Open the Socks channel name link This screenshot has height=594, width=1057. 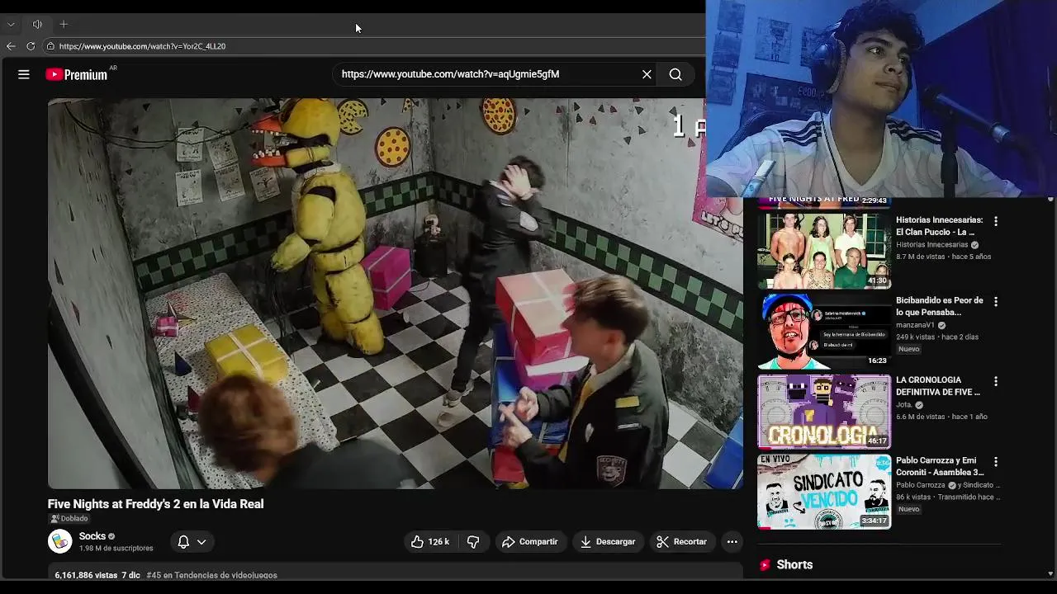pyautogui.click(x=92, y=536)
